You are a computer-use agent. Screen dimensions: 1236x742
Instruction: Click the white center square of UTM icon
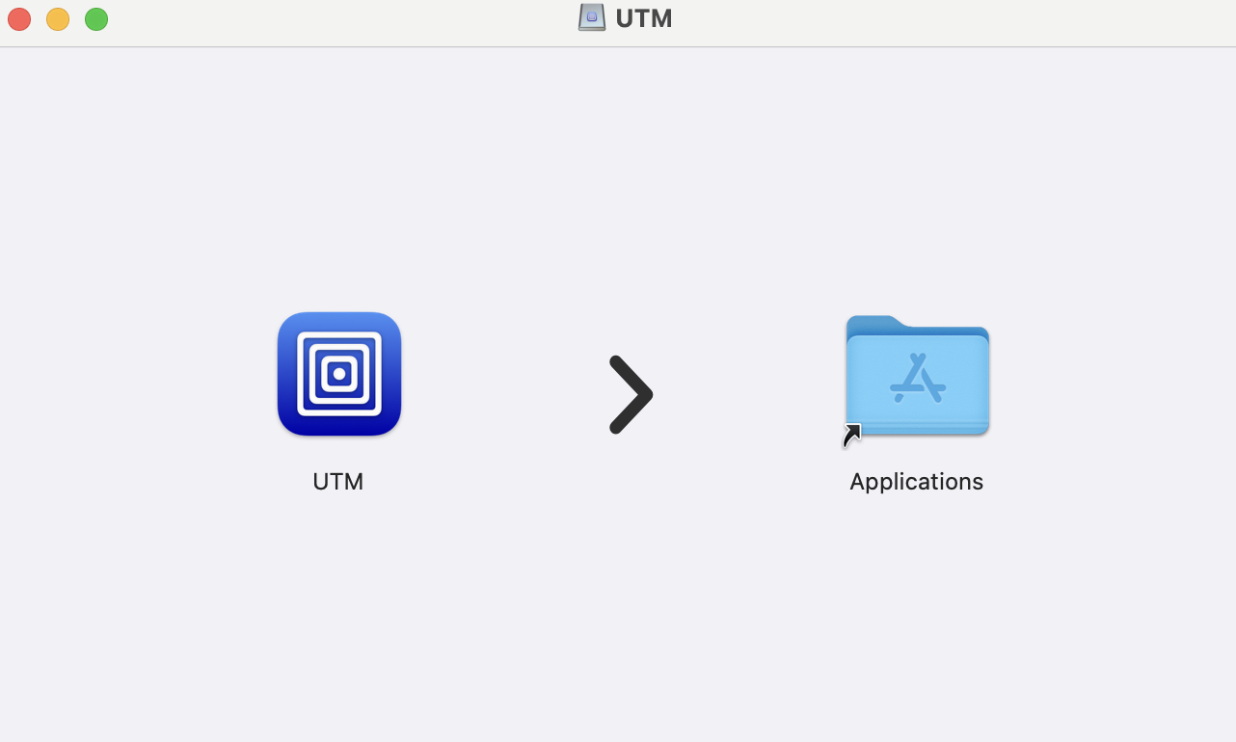click(x=339, y=374)
